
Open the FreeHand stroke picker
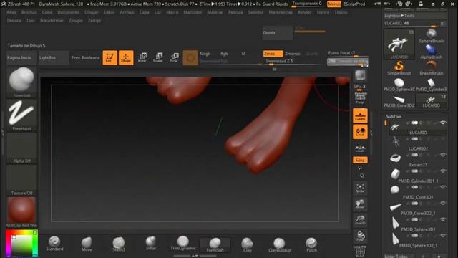click(x=21, y=115)
